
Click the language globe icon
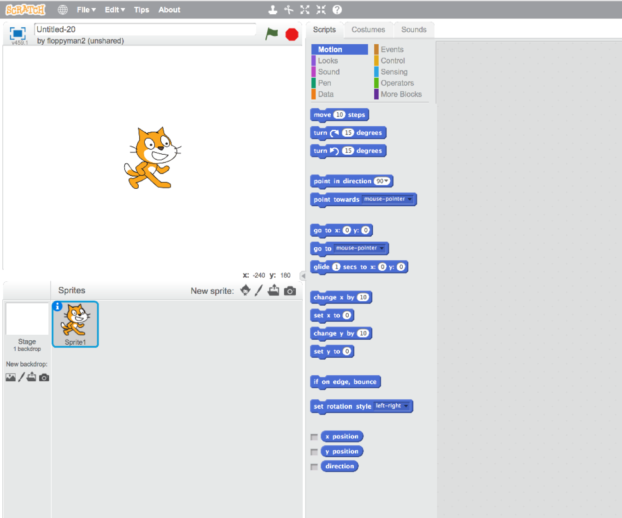point(63,9)
